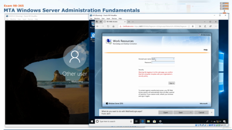This screenshot has width=232, height=130.
Task: Click the Other user avatar
Action: (x=75, y=57)
